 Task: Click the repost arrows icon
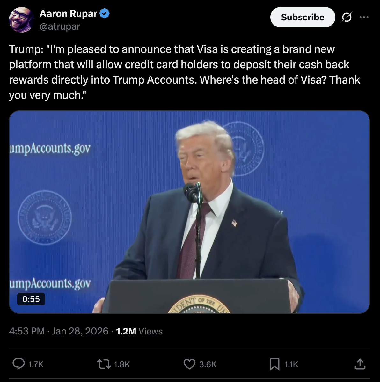point(104,364)
